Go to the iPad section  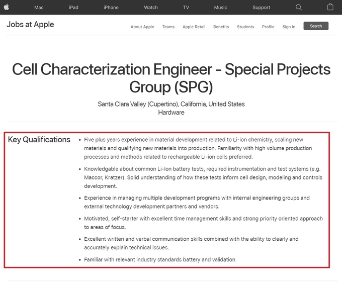[x=73, y=8]
